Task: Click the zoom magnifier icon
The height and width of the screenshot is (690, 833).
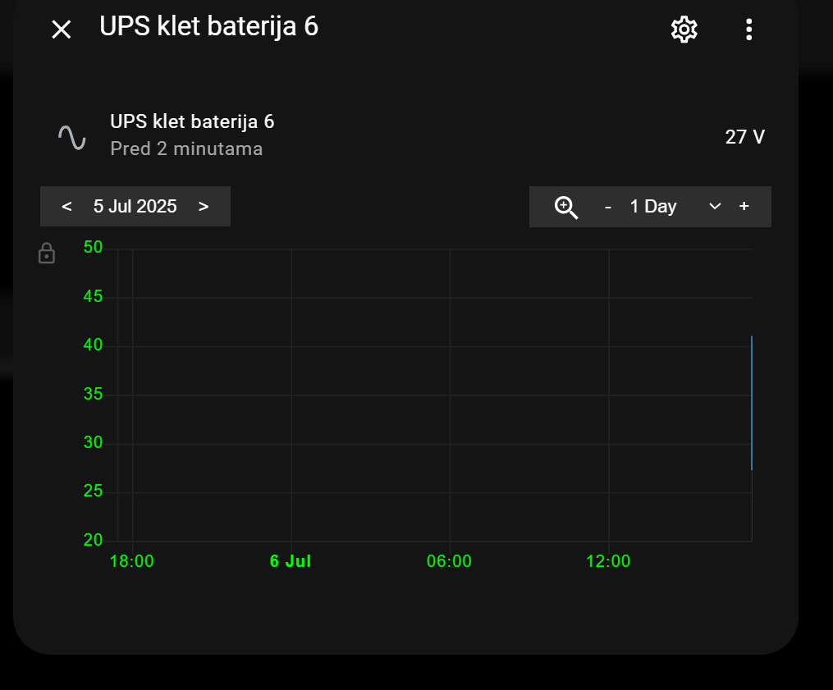Action: [566, 207]
